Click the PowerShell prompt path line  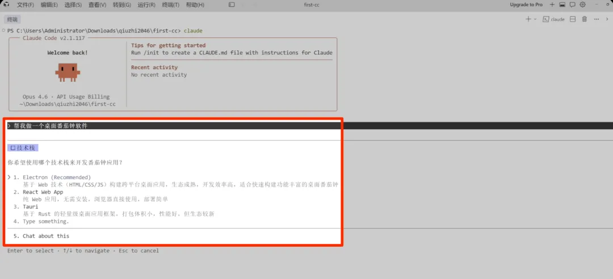coord(105,31)
